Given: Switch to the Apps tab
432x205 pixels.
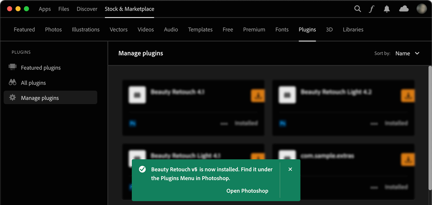Looking at the screenshot, I should tap(45, 9).
